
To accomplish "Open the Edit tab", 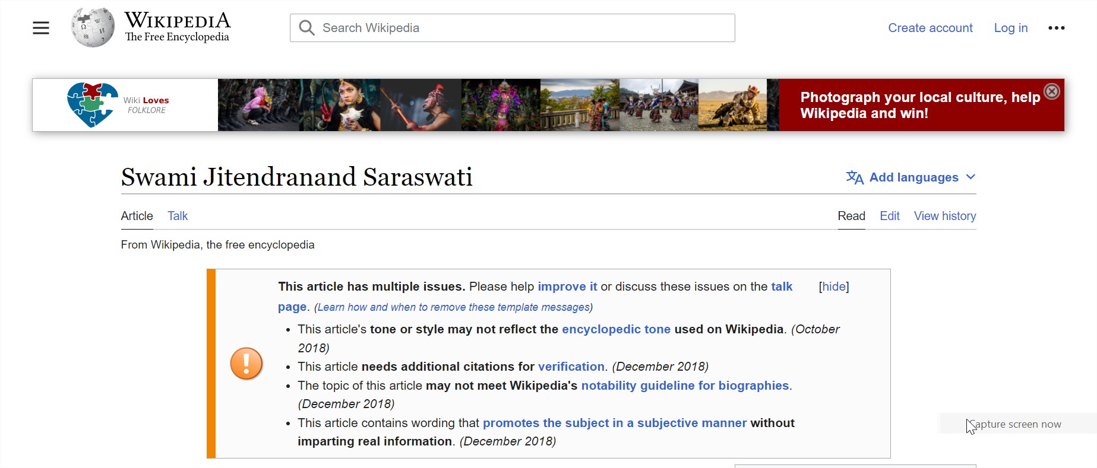I will coord(889,216).
